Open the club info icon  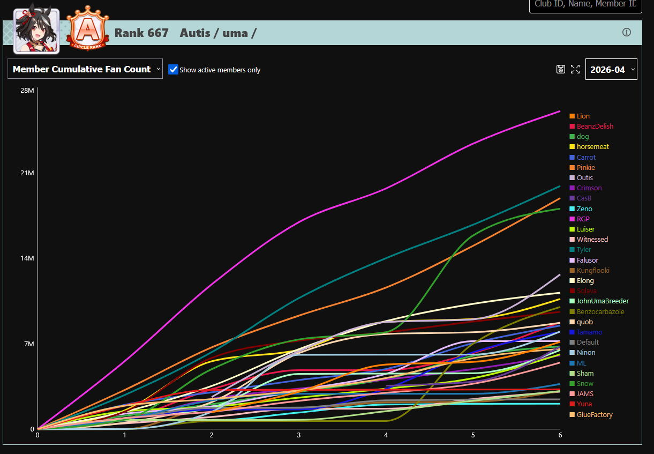(x=627, y=32)
